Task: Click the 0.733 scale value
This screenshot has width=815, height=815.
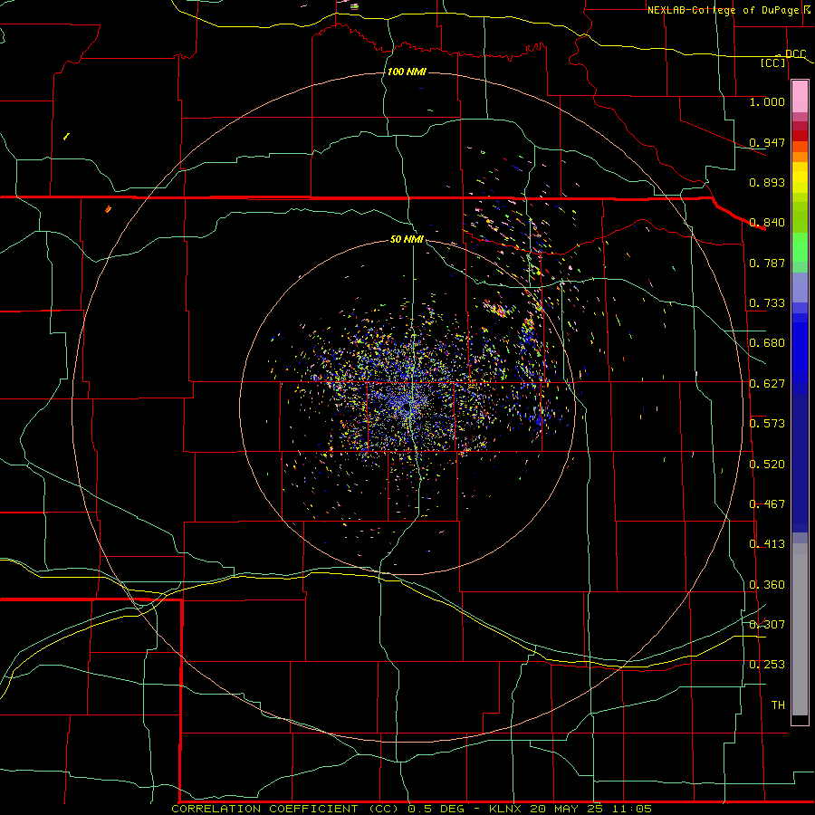Action: [767, 303]
